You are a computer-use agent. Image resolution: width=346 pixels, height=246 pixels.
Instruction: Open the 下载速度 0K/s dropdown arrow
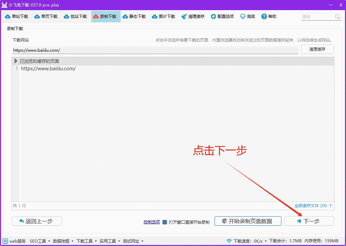(266, 241)
